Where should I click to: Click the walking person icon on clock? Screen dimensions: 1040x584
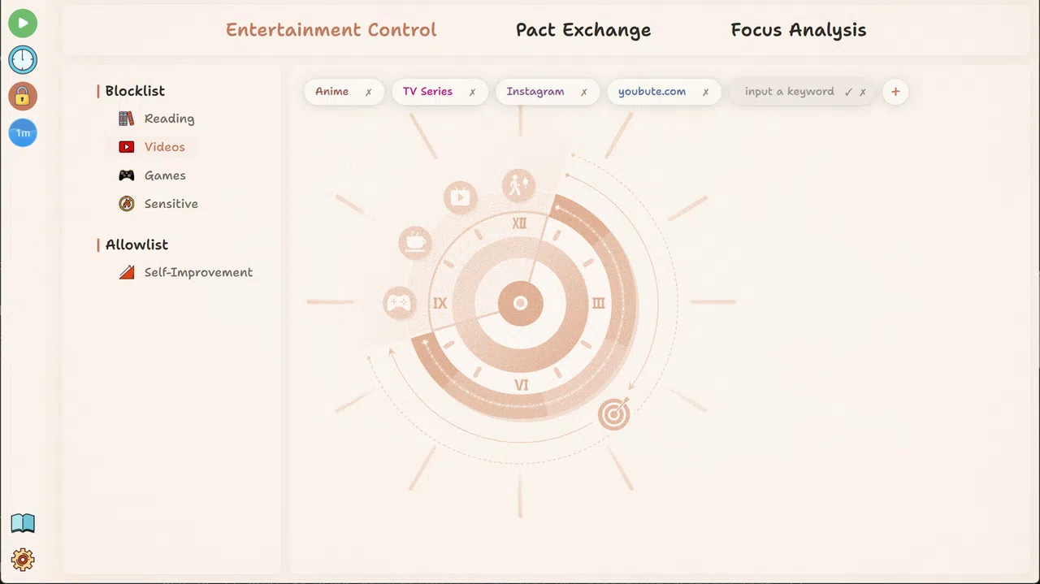pyautogui.click(x=518, y=185)
